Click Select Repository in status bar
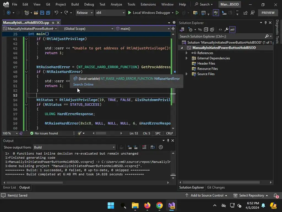Screen dimensions: 282x212 251,195
